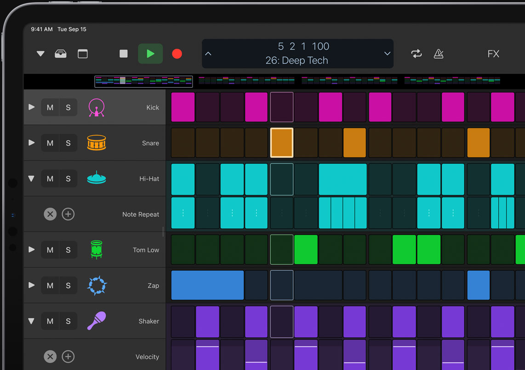This screenshot has height=370, width=525.
Task: Click the Tue Sep 15 date
Action: click(x=72, y=29)
